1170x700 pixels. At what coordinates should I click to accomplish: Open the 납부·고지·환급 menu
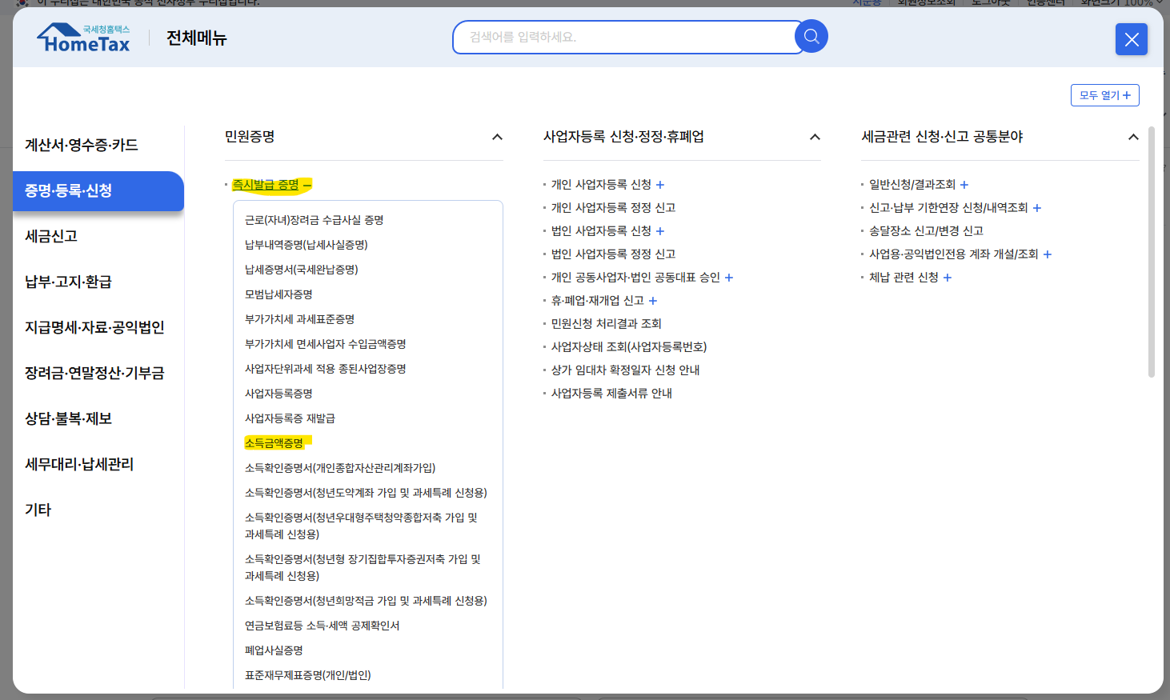click(x=68, y=282)
